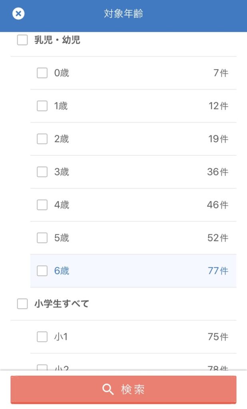Tap the magnifier icon in the 検索 button
The height and width of the screenshot is (409, 247).
click(108, 389)
